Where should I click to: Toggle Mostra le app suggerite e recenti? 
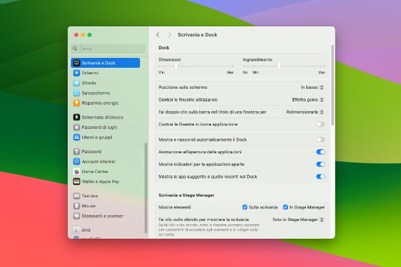(x=320, y=176)
